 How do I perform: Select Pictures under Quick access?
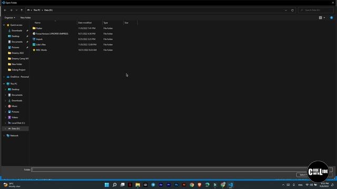click(15, 47)
